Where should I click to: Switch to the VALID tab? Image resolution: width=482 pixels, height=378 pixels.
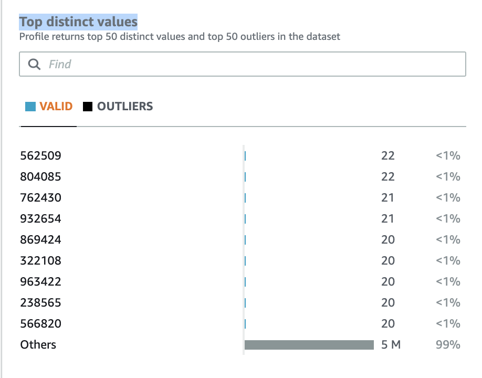tap(49, 107)
